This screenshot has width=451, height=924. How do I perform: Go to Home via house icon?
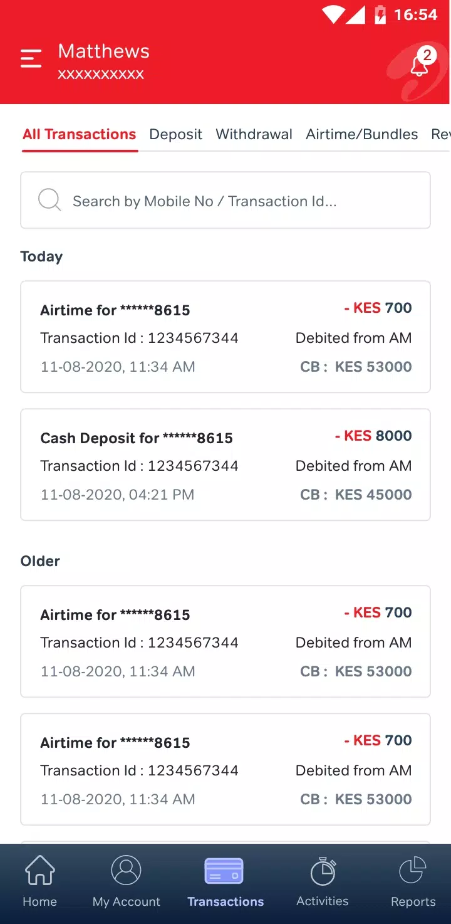pos(39,870)
